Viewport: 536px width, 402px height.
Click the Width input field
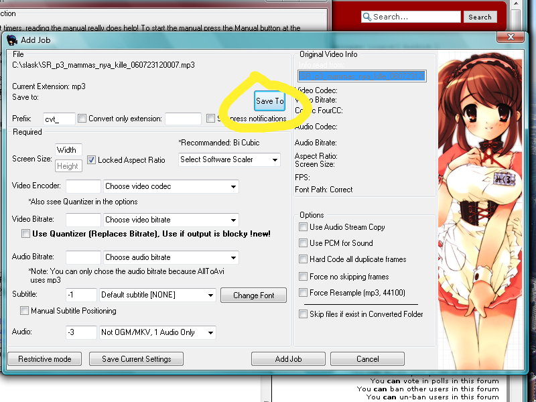pos(68,150)
